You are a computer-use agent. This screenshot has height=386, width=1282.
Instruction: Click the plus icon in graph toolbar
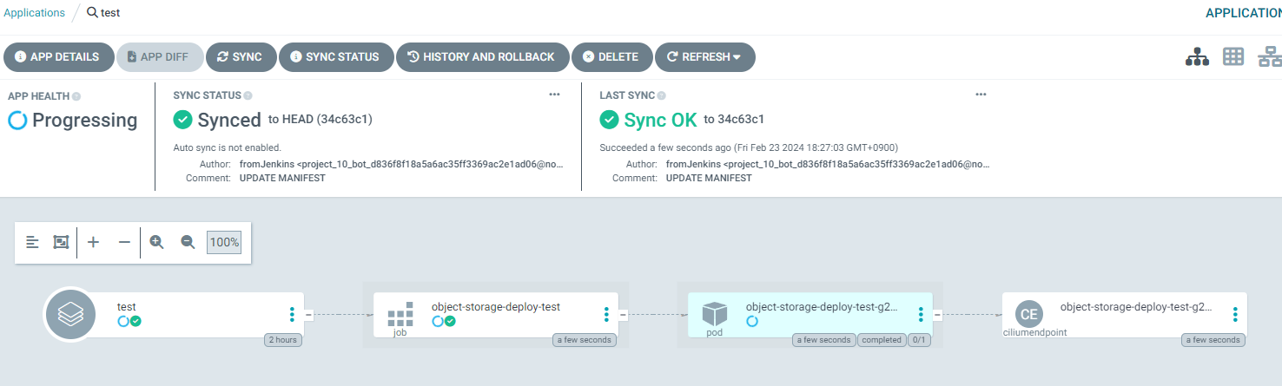tap(94, 243)
